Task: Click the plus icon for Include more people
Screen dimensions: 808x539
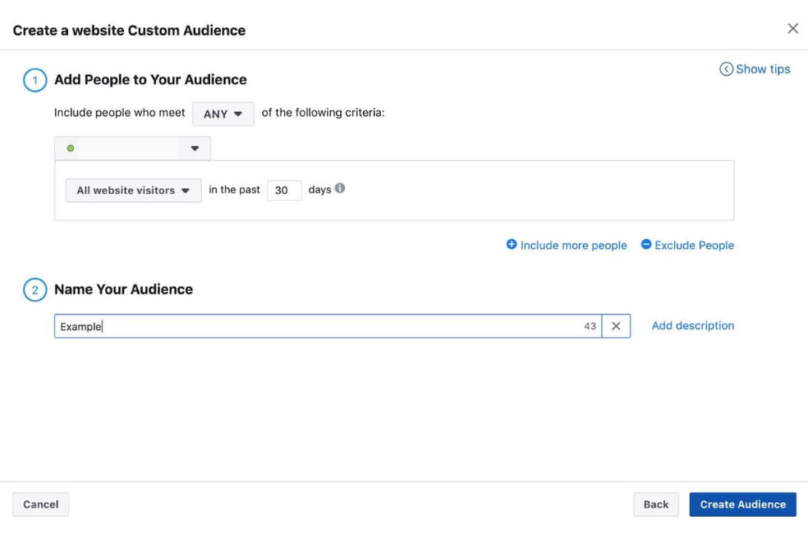Action: [x=511, y=245]
